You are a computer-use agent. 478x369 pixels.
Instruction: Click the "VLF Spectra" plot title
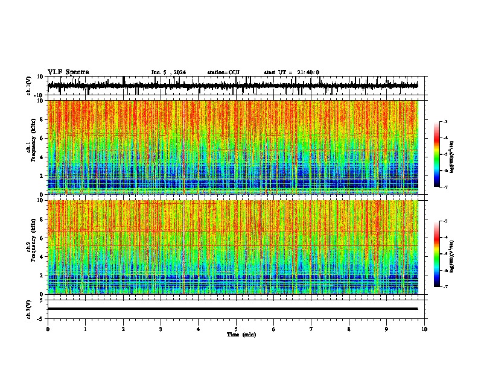click(x=68, y=72)
